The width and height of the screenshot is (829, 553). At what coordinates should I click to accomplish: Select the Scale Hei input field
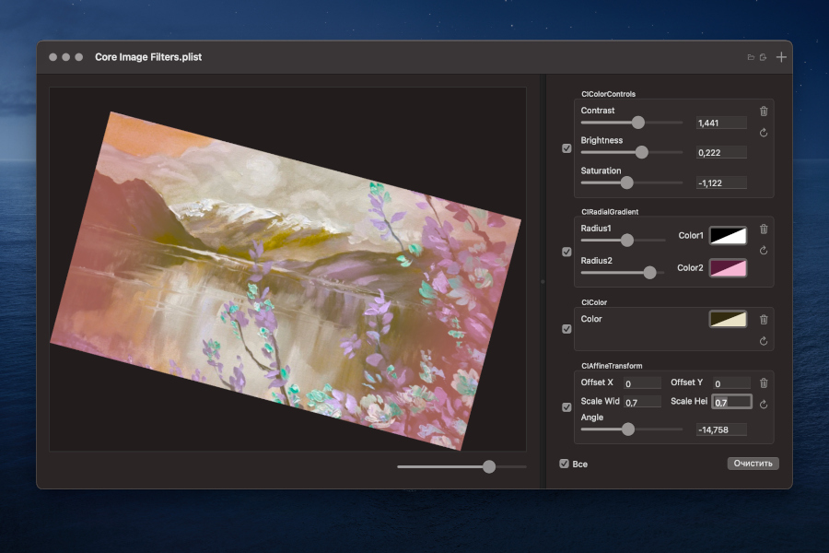pos(731,401)
